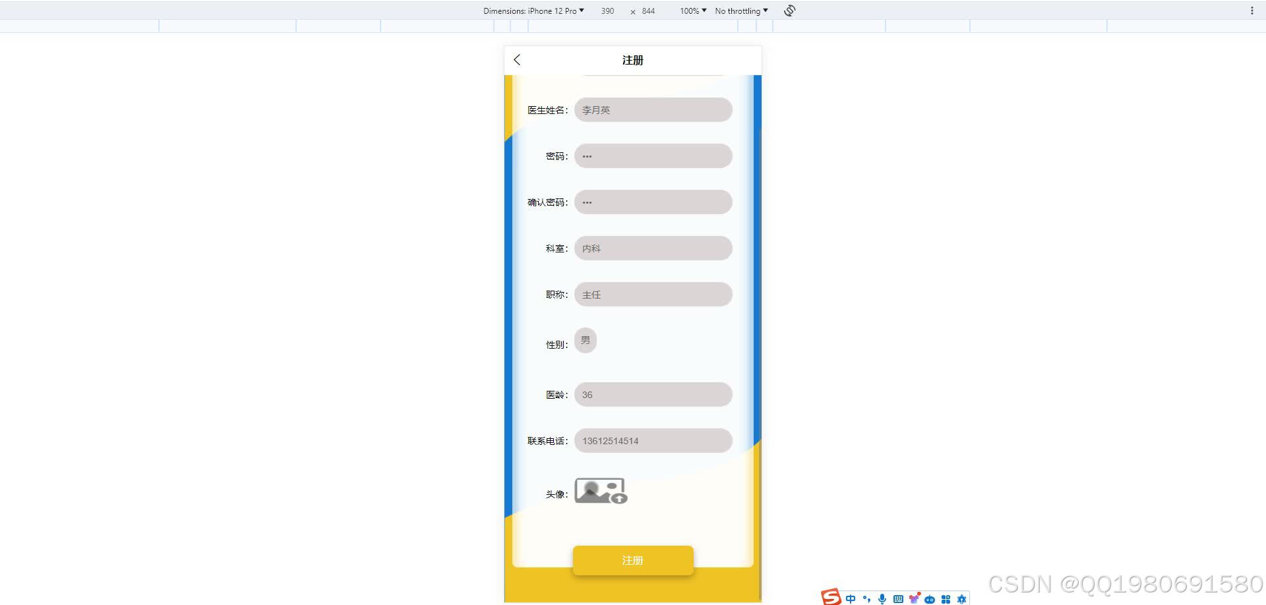
Task: Click the Sogou AI assistant robot icon
Action: coord(930,599)
